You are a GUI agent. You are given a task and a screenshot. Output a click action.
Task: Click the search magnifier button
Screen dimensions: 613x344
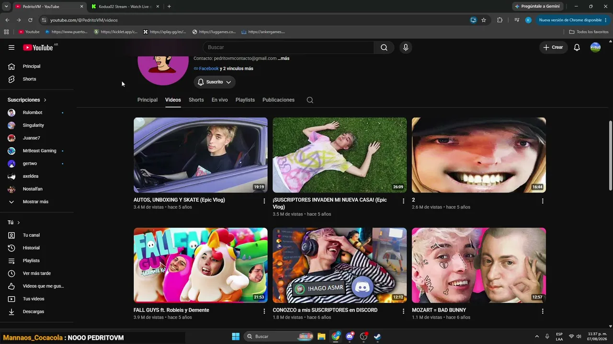click(384, 47)
